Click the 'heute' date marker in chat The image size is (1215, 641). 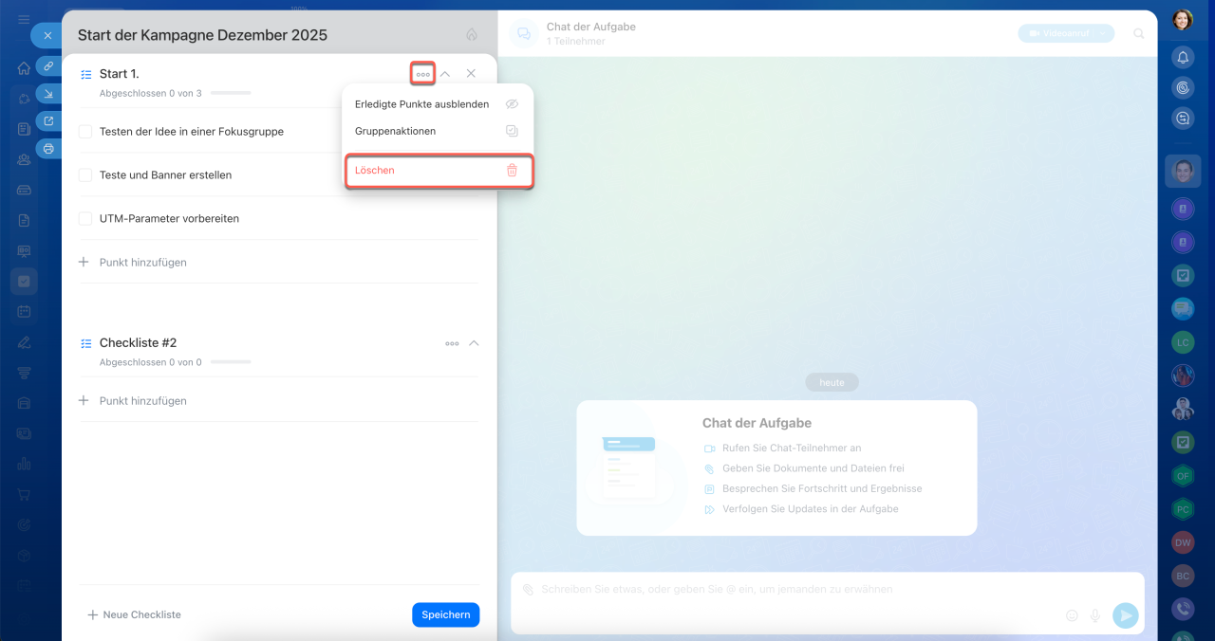click(832, 382)
